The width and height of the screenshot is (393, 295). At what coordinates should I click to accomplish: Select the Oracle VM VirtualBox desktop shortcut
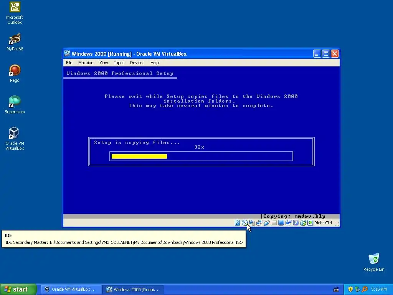tap(15, 139)
